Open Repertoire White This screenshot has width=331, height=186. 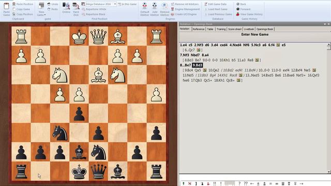point(94,9)
